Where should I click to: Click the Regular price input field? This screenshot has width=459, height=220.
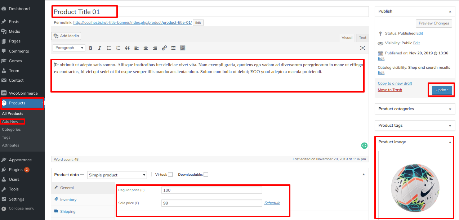211,190
